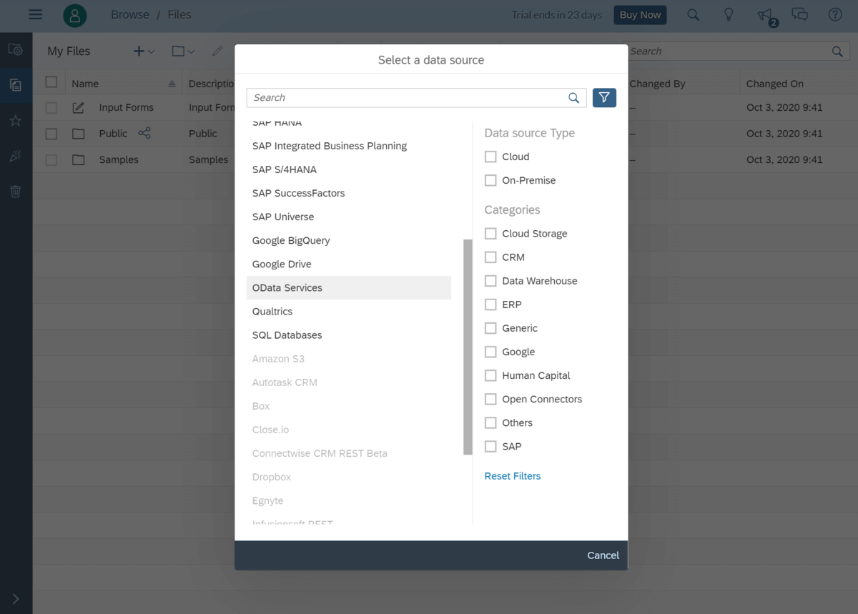Sort by Changed On column
The width and height of the screenshot is (858, 614).
pos(775,84)
